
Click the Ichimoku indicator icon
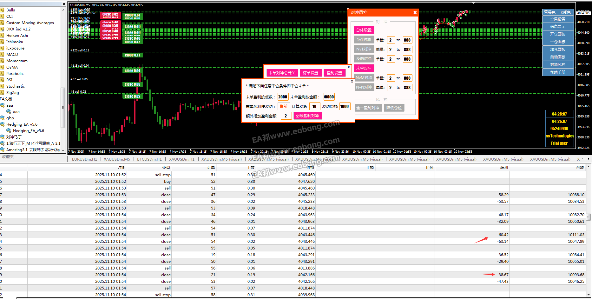2,42
